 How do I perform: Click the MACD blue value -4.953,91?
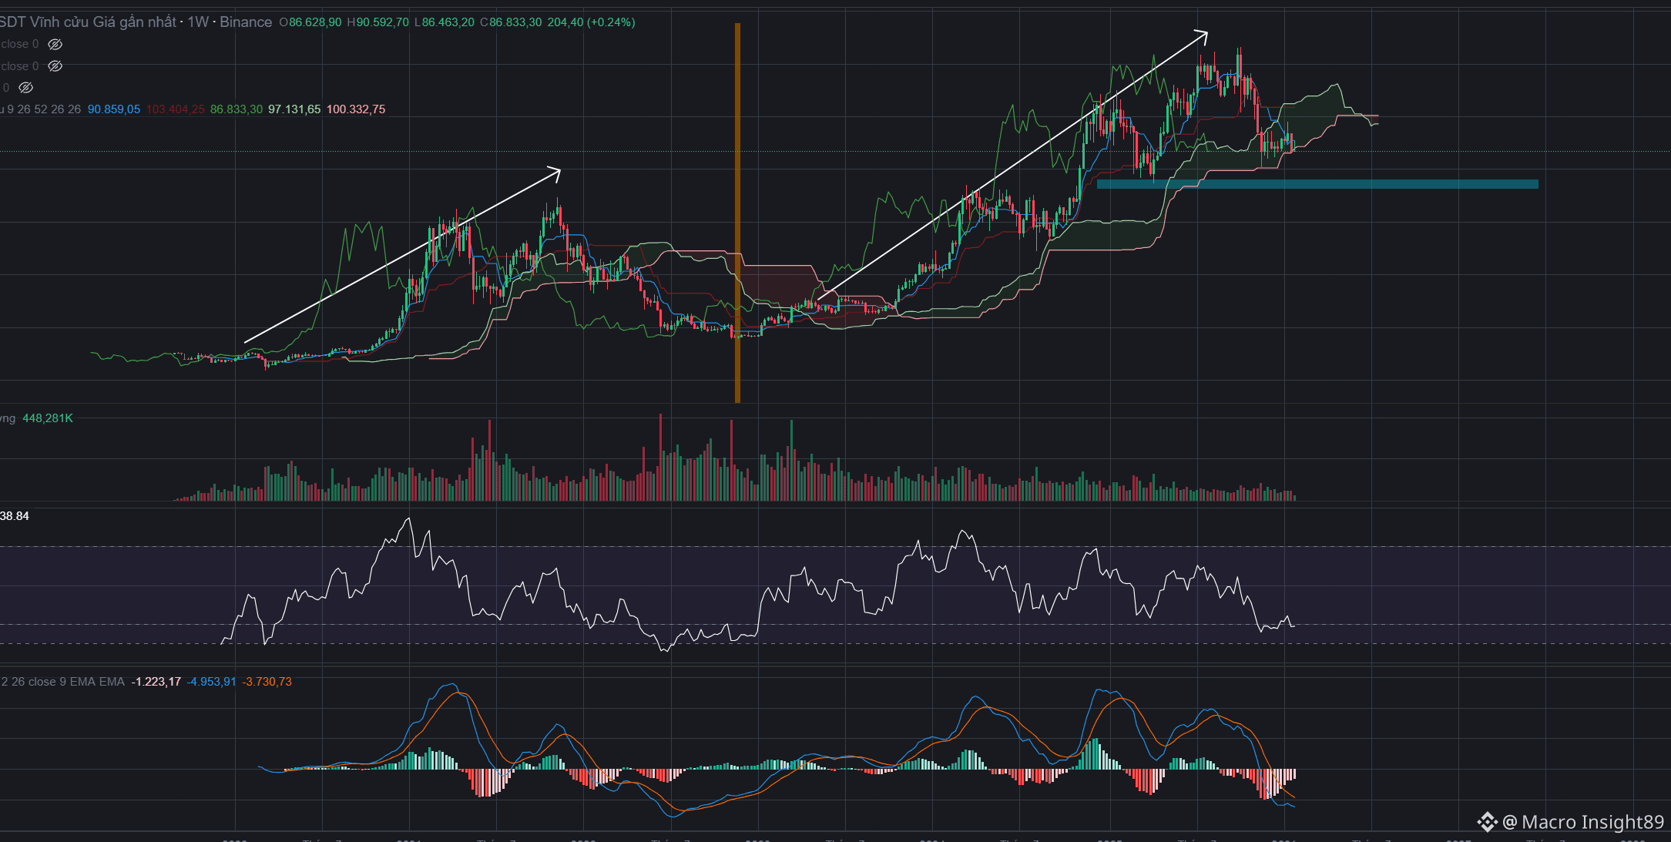(211, 682)
